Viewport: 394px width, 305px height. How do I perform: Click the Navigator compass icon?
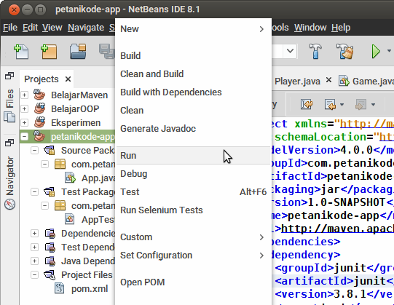click(9, 204)
